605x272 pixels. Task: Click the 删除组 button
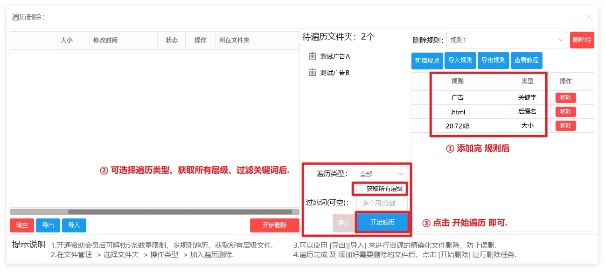pos(582,40)
